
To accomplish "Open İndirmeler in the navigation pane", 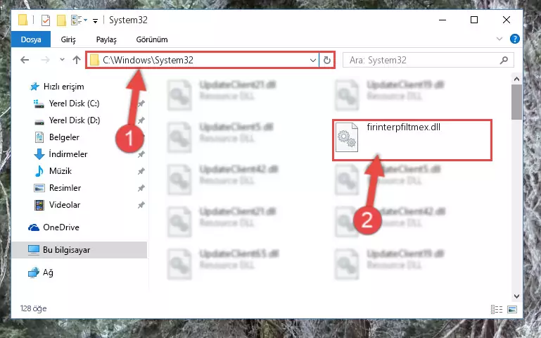I will [x=68, y=154].
